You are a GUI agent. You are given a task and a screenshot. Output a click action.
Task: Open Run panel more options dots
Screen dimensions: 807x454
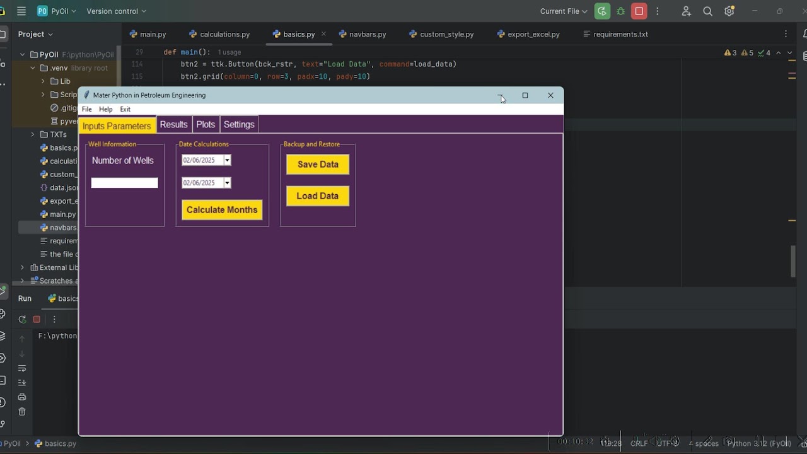click(54, 319)
